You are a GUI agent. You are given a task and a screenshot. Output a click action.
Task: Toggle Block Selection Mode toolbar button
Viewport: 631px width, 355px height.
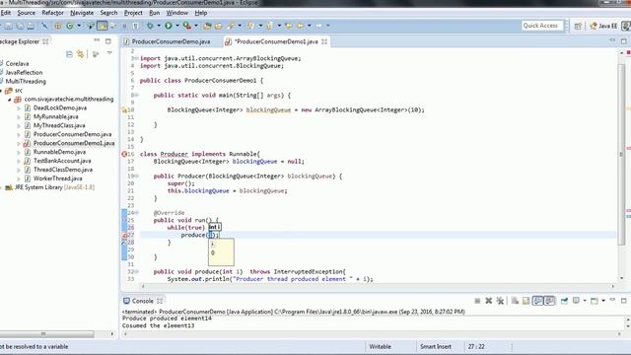point(124,26)
